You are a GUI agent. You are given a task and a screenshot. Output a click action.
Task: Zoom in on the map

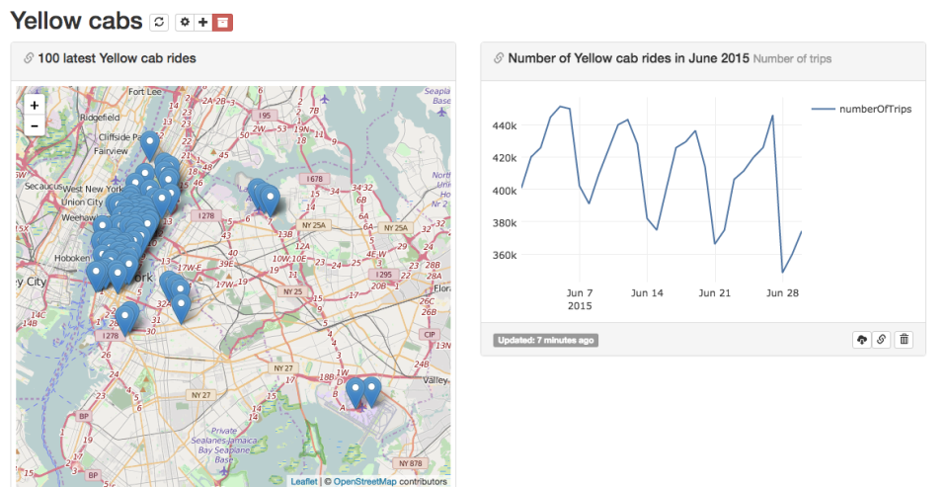pyautogui.click(x=35, y=105)
